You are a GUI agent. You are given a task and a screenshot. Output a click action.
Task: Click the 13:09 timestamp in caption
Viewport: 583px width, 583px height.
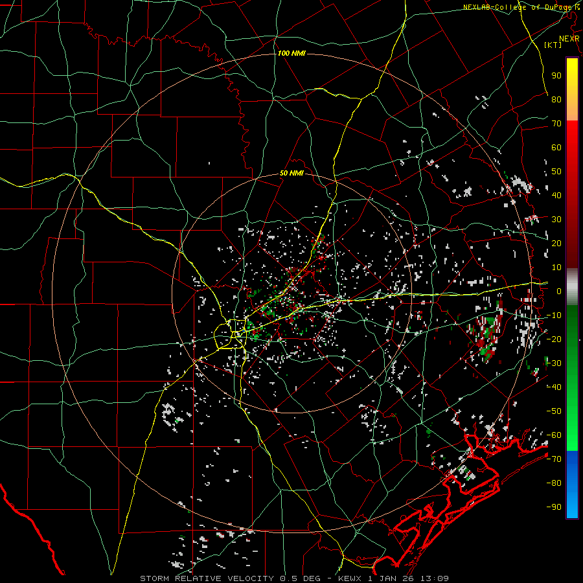pyautogui.click(x=435, y=578)
